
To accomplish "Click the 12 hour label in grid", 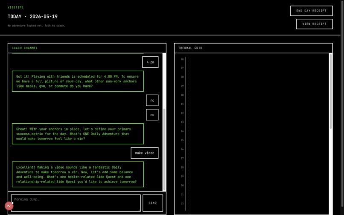I will (182, 113).
